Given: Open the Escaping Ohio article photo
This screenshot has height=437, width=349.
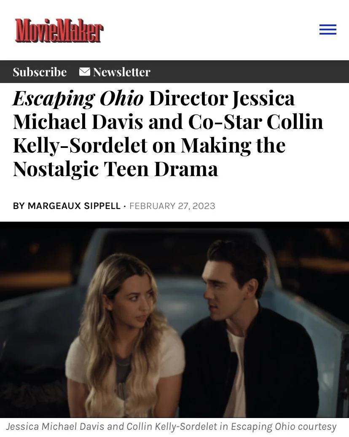Looking at the screenshot, I should coord(174,319).
